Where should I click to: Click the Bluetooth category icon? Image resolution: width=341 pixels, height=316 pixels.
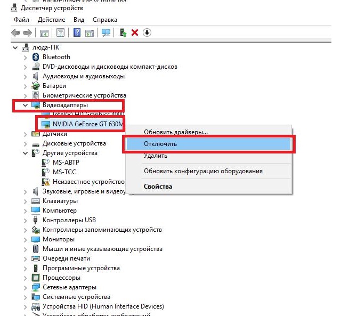coord(36,57)
